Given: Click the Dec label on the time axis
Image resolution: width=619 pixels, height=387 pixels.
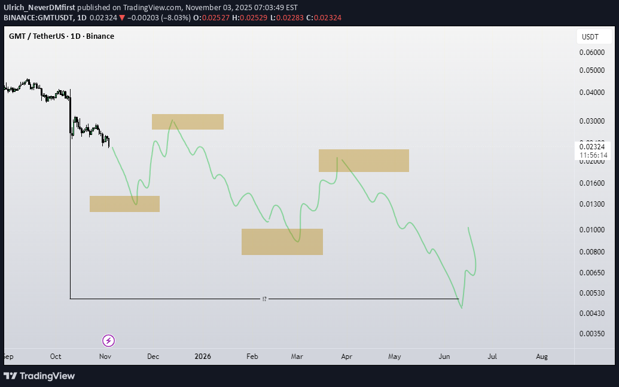Looking at the screenshot, I should (153, 357).
